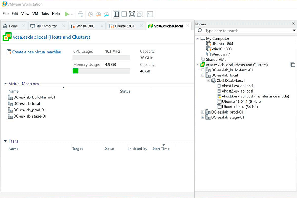Image resolution: width=297 pixels, height=198 pixels.
Task: Open the Snapshot Manager toolbar icon
Action: click(x=106, y=14)
